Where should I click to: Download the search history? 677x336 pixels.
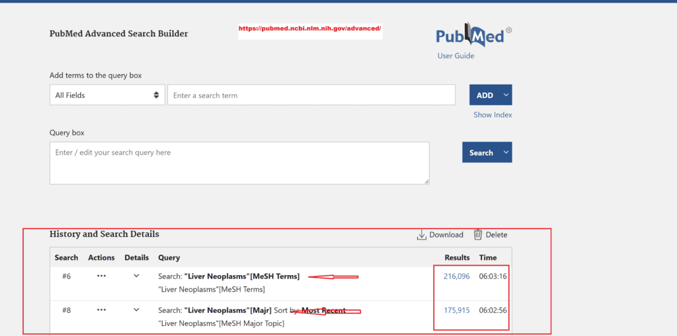[x=440, y=235]
